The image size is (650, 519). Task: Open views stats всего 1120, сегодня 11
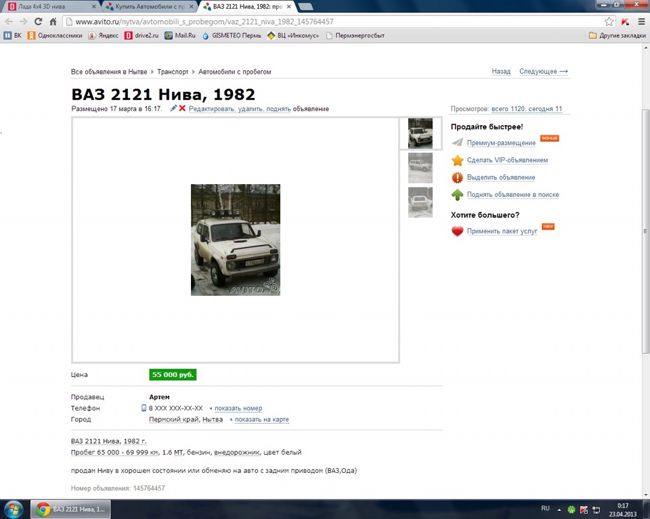(x=527, y=108)
